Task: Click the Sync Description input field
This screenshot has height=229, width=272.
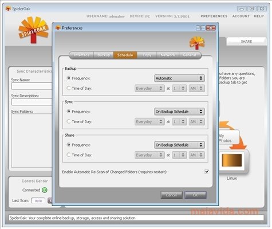Action: click(x=31, y=102)
